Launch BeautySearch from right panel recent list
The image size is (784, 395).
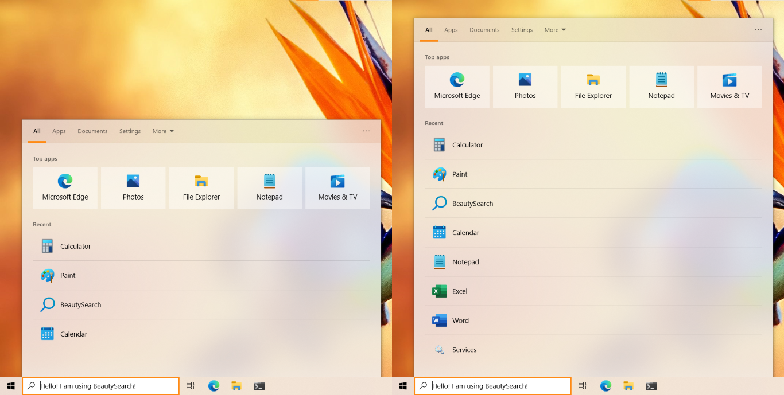(593, 204)
